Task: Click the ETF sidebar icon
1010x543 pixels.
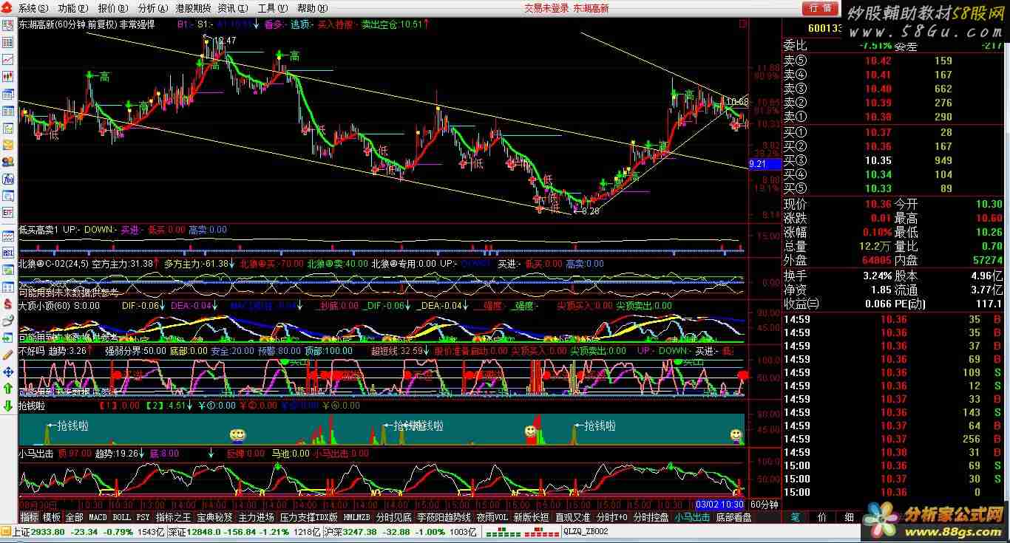Action: click(8, 214)
